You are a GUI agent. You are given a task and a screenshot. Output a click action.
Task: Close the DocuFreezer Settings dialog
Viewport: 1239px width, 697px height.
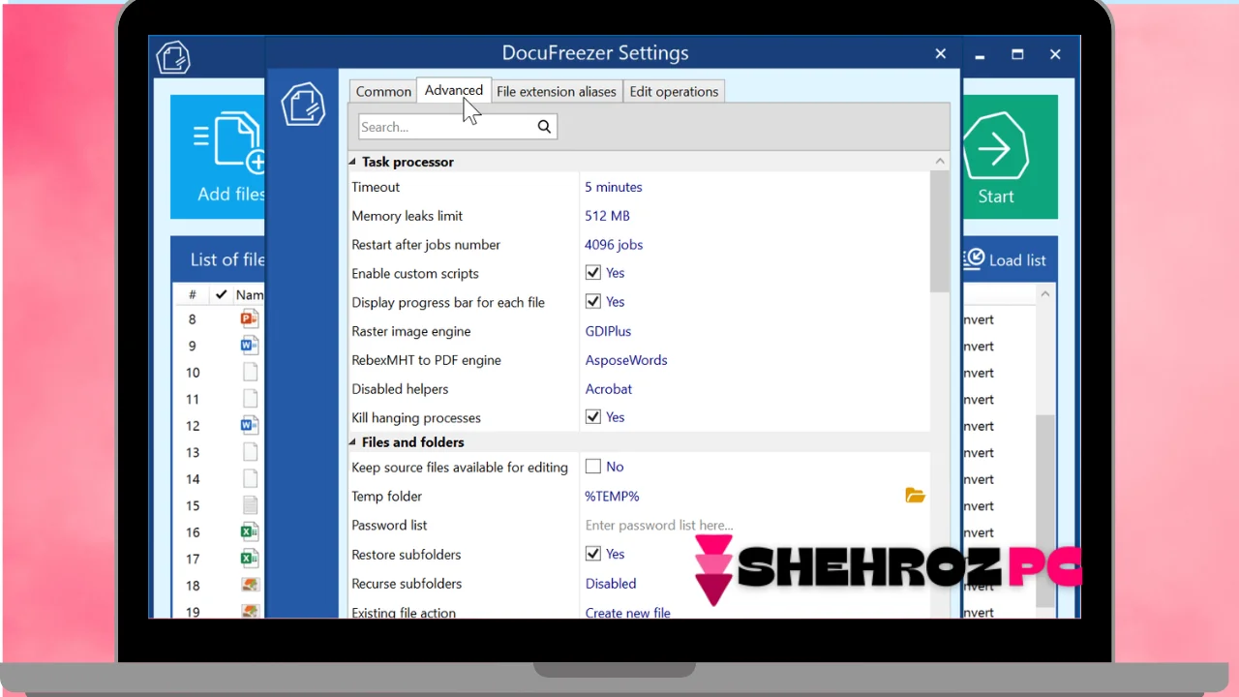[940, 54]
